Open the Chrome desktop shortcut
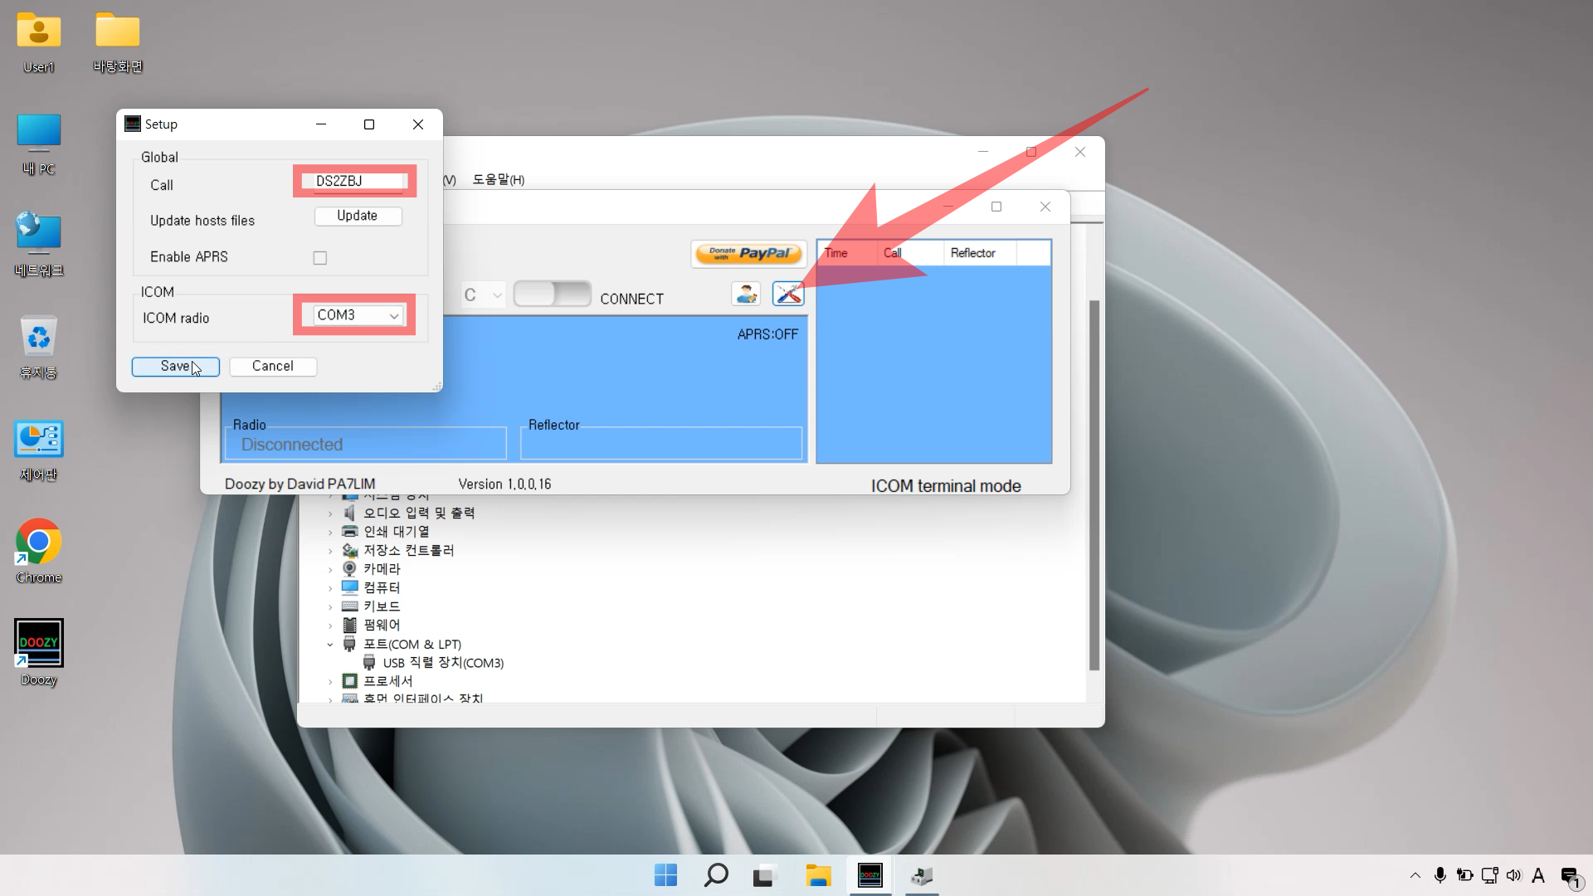1593x896 pixels. (39, 552)
